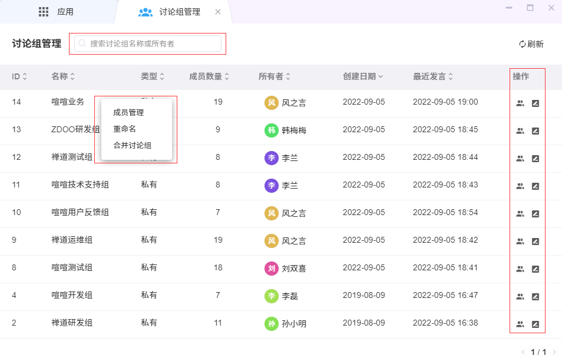Switch to the 应用 tab
562x362 pixels.
[57, 12]
